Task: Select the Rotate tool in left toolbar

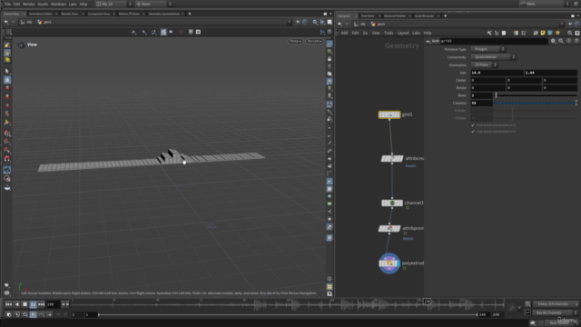Action: tap(7, 97)
